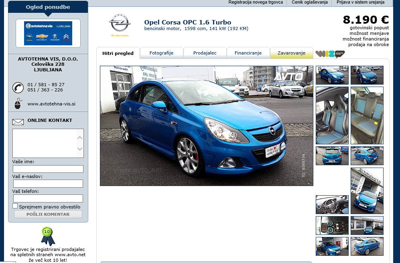Switch to the Hitri pregled tab
Image resolution: width=400 pixels, height=263 pixels.
click(118, 53)
